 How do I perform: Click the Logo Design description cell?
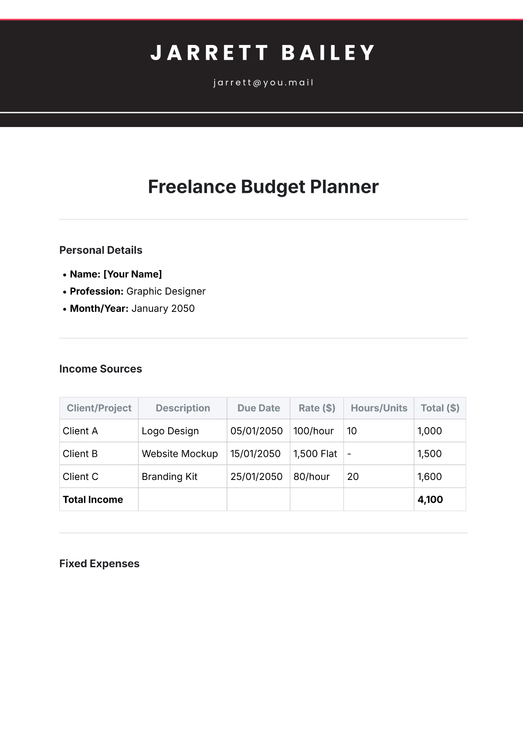(x=170, y=431)
